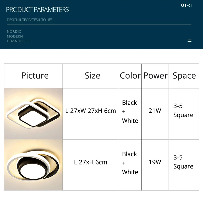Click the 01/01 page indicator
Viewport: 203px width, 200px height.
pyautogui.click(x=186, y=5)
